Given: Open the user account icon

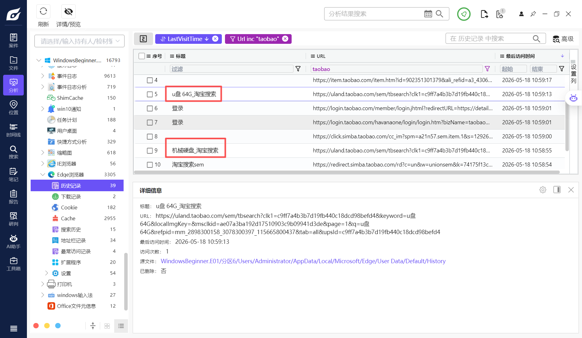Looking at the screenshot, I should click(521, 14).
